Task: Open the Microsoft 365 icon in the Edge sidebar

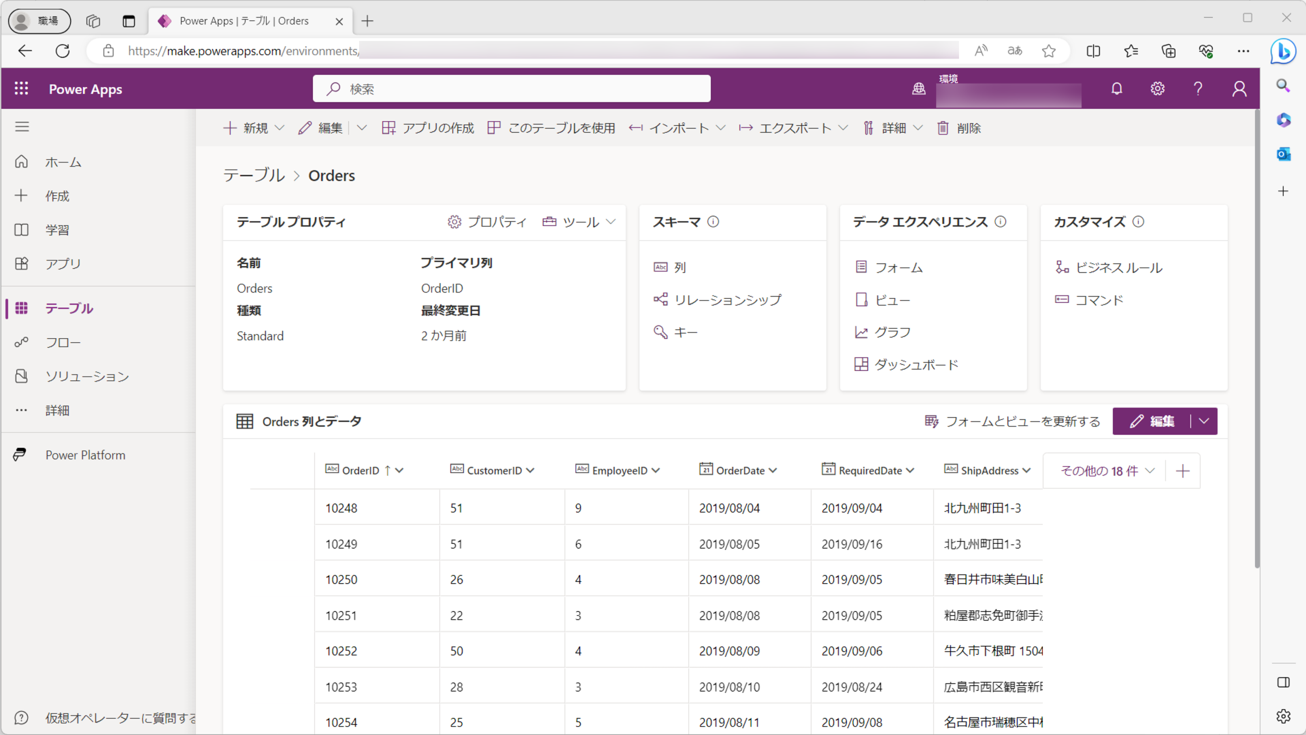Action: (x=1283, y=120)
